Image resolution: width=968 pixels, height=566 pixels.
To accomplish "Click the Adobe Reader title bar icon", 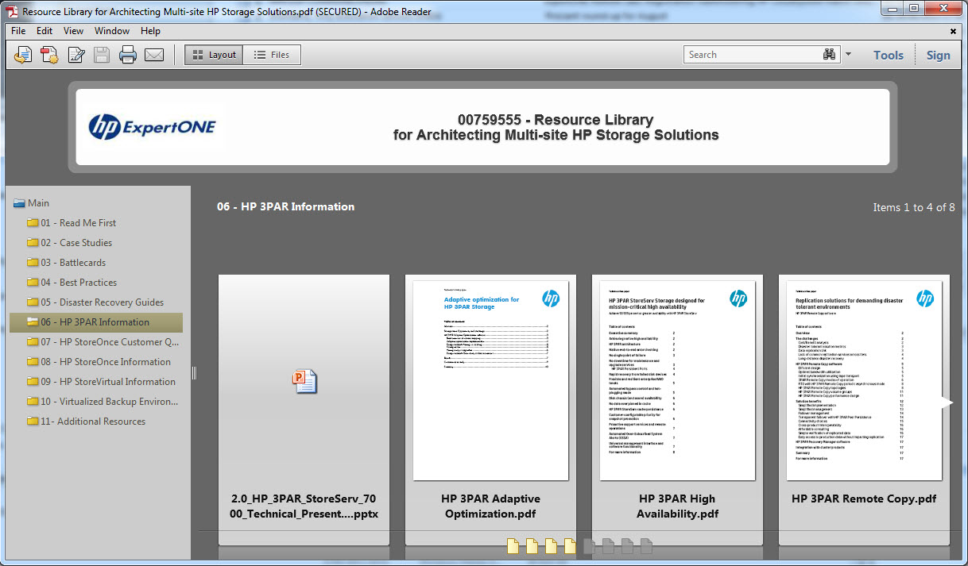I will (13, 11).
